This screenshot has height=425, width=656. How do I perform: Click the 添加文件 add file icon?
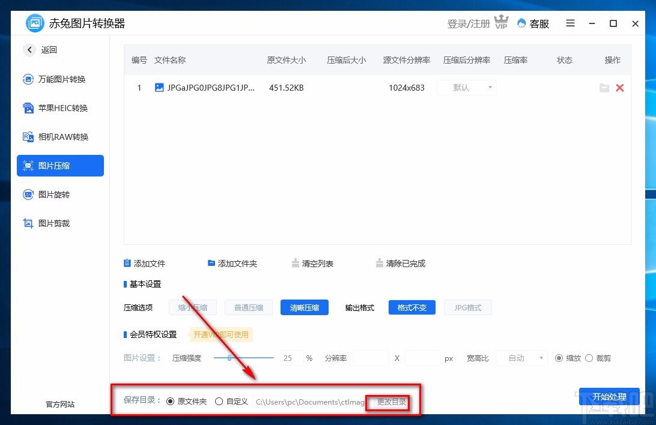click(x=127, y=262)
